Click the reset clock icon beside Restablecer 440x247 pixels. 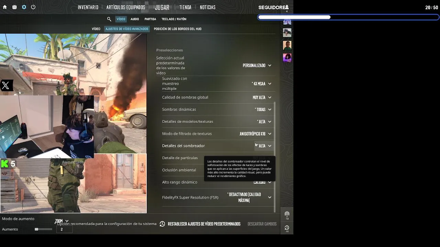click(x=162, y=224)
